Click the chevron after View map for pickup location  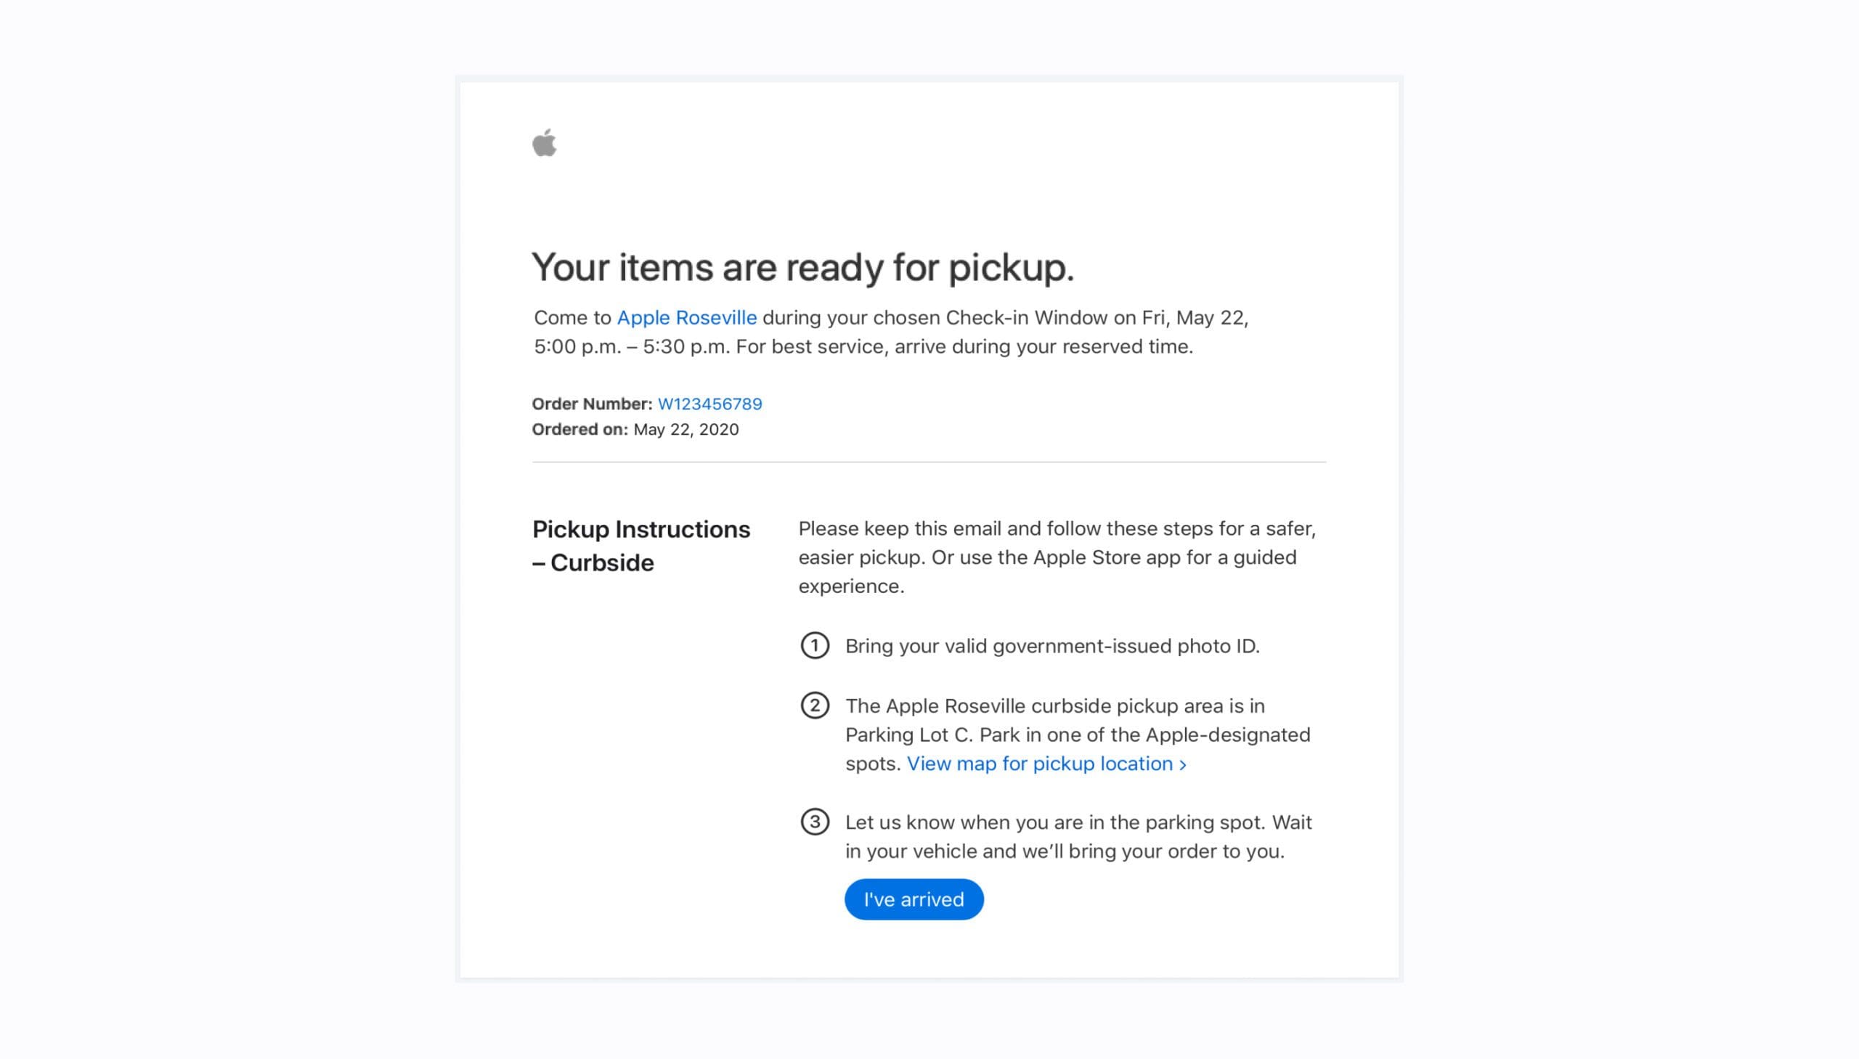[x=1182, y=764]
